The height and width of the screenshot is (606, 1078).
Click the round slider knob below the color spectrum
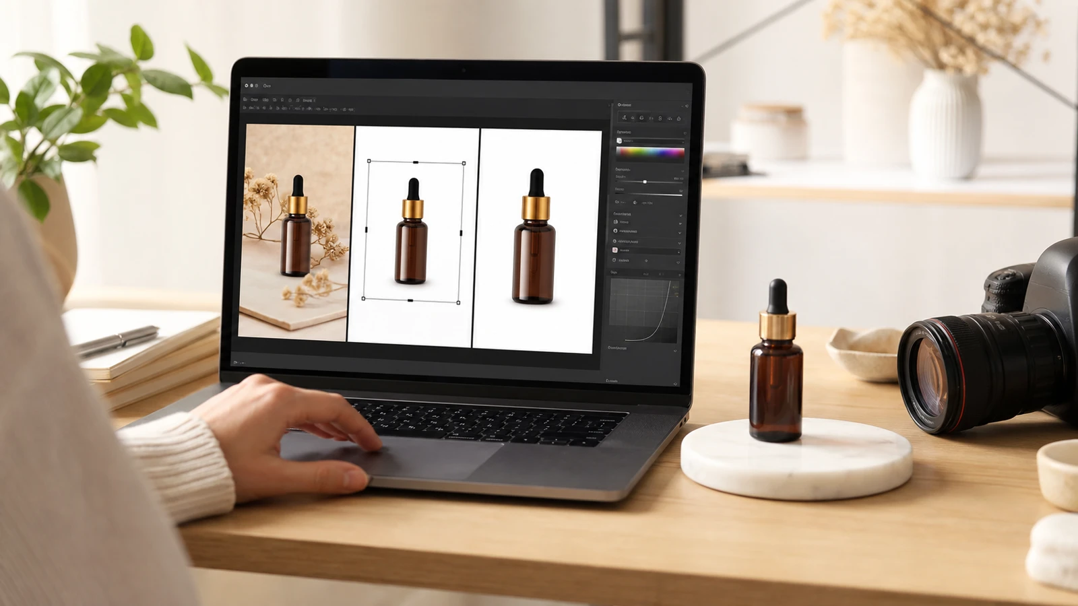point(645,182)
